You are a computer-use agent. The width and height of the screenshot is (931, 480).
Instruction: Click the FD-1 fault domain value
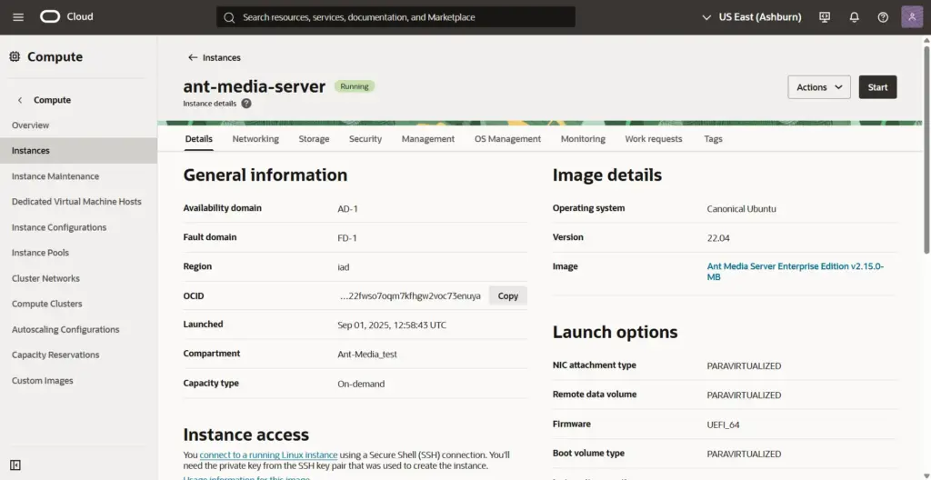point(346,238)
